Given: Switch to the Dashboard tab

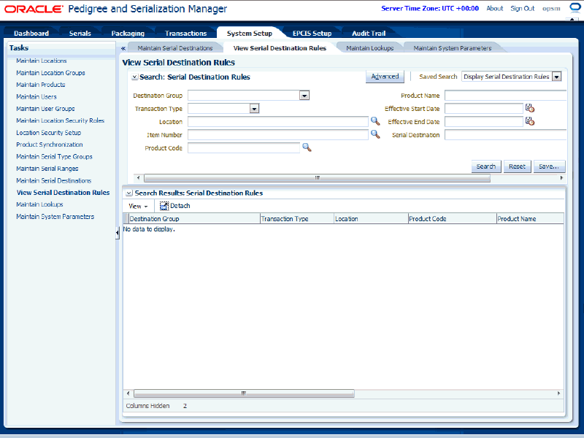Looking at the screenshot, I should [x=31, y=33].
